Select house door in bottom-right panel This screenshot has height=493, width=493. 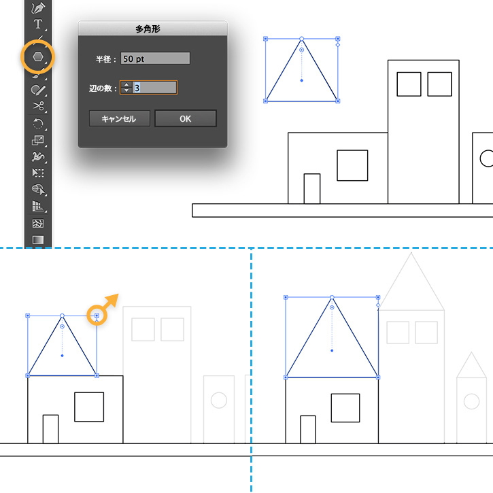pos(308,430)
